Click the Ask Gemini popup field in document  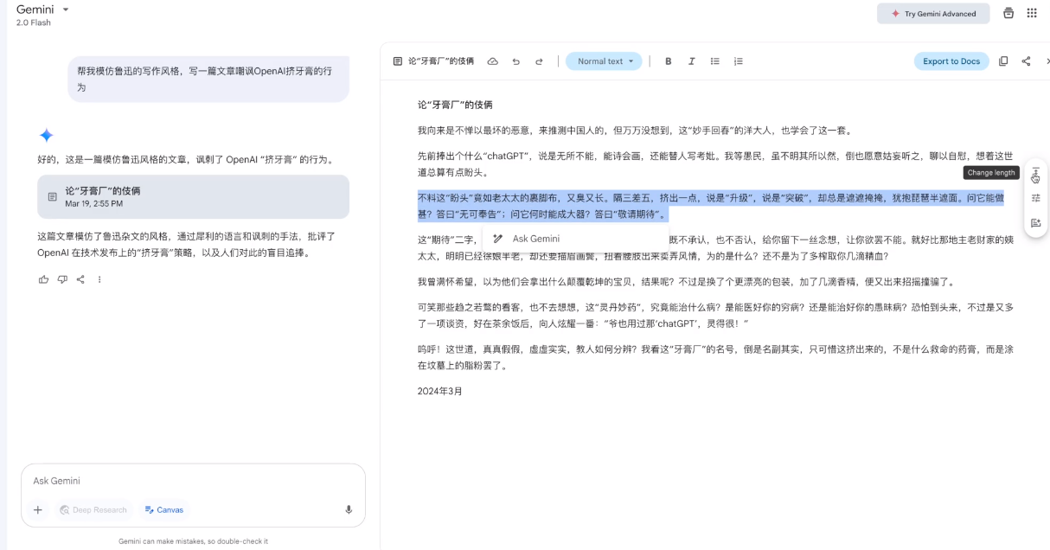574,239
